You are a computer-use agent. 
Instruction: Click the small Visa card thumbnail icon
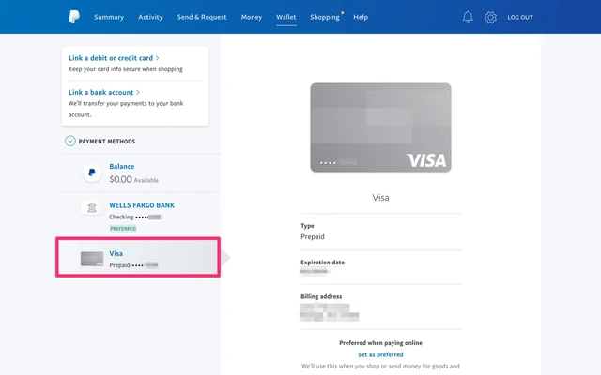pos(91,259)
